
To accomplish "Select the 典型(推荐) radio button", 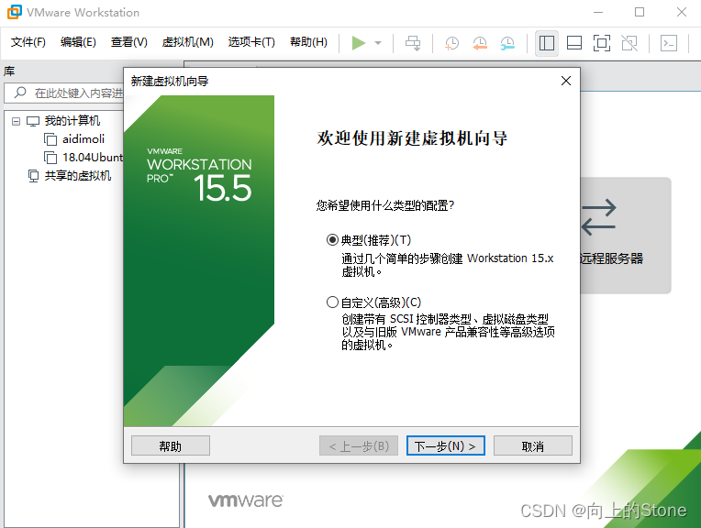I will pyautogui.click(x=332, y=240).
